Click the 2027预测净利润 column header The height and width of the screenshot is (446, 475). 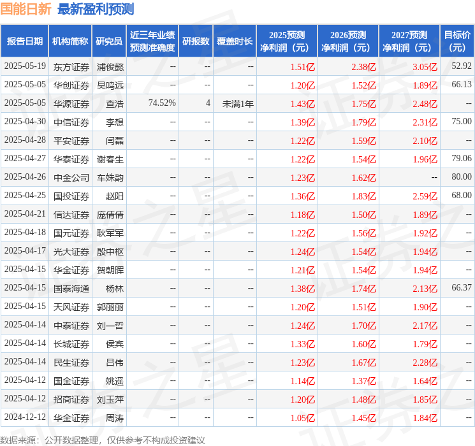409,41
